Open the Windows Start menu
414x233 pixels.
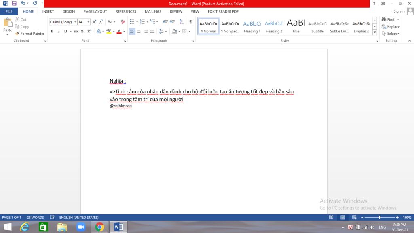coord(7,227)
